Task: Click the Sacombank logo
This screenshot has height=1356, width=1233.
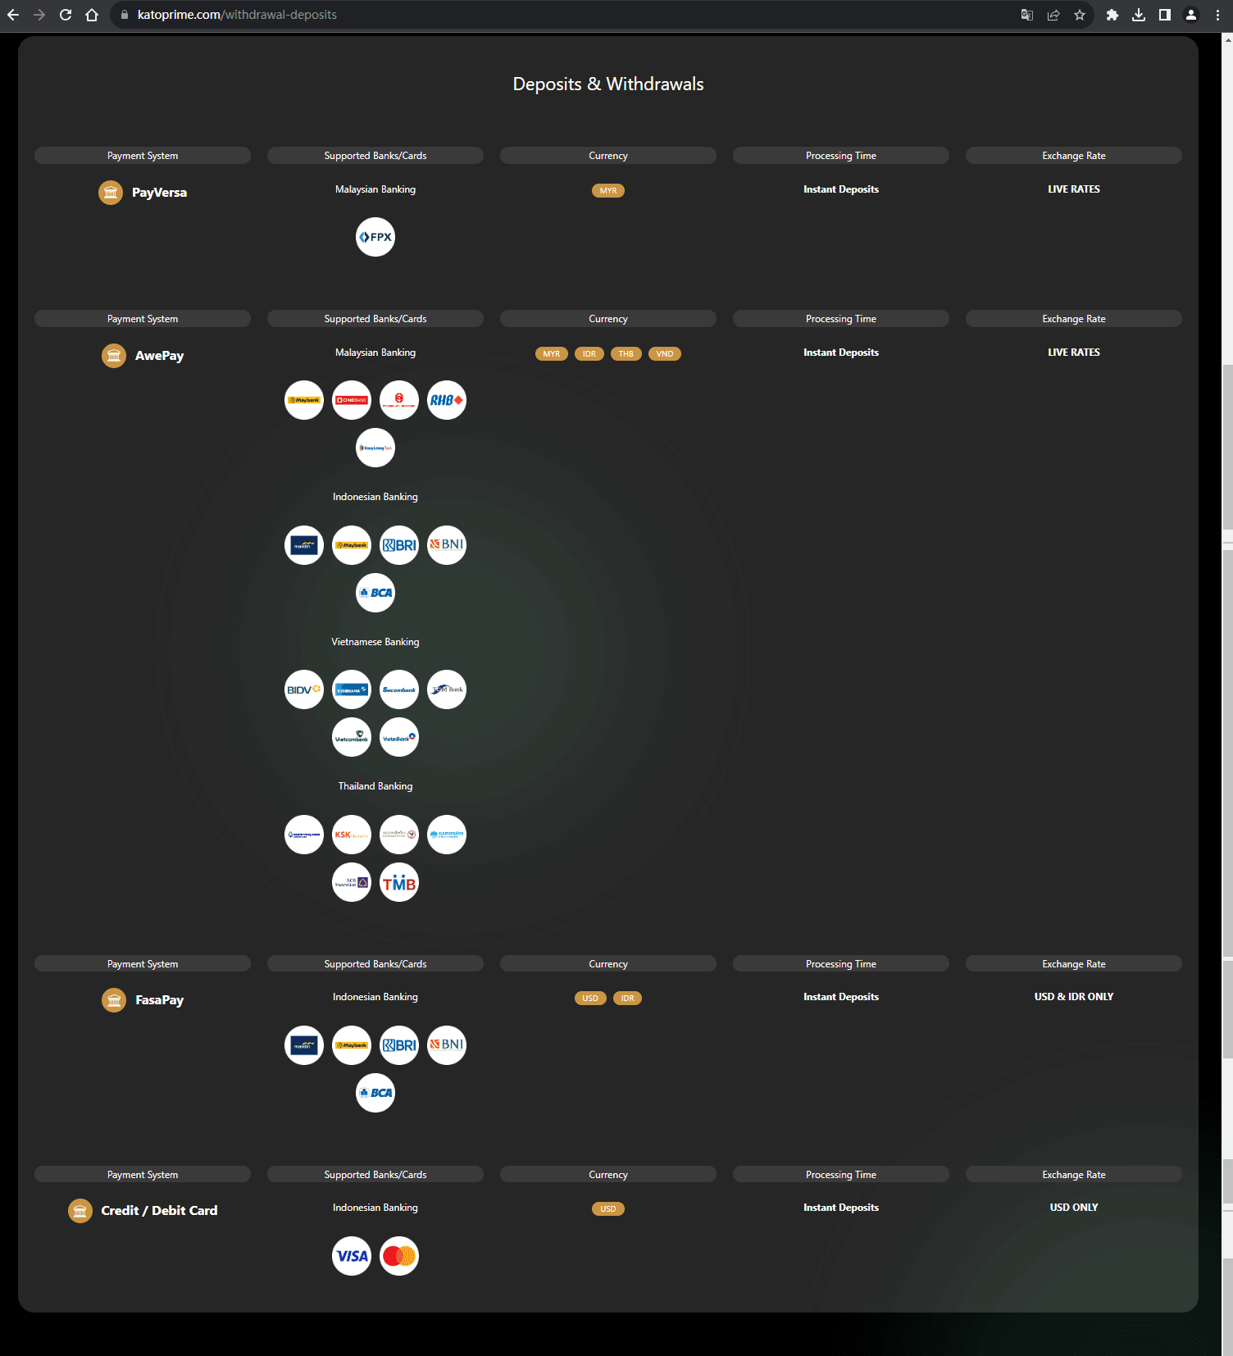Action: (x=399, y=689)
